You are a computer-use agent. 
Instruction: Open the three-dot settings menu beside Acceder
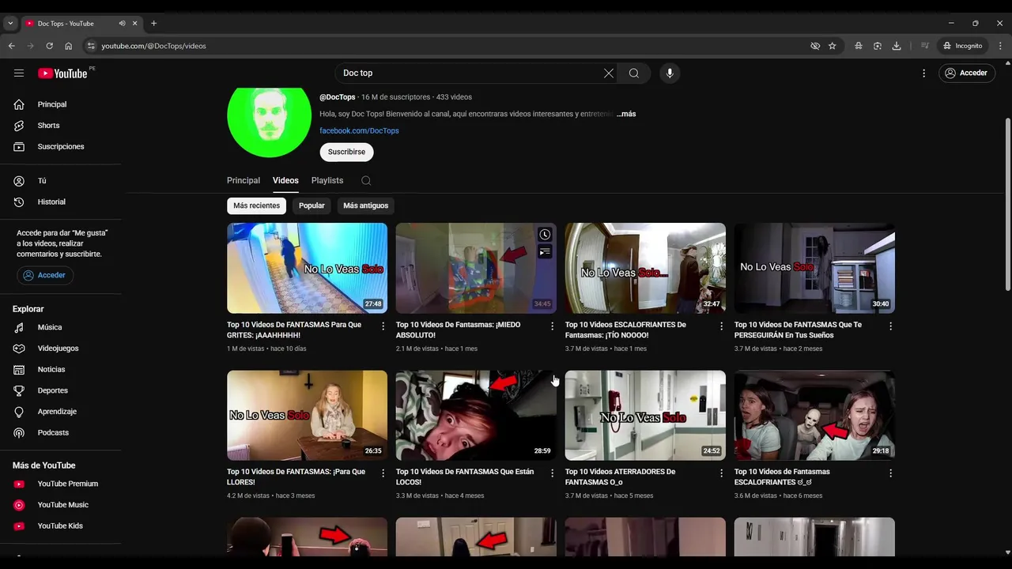(x=923, y=73)
